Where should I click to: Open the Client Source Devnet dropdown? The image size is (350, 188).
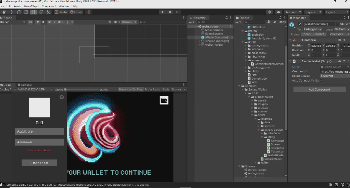(335, 76)
